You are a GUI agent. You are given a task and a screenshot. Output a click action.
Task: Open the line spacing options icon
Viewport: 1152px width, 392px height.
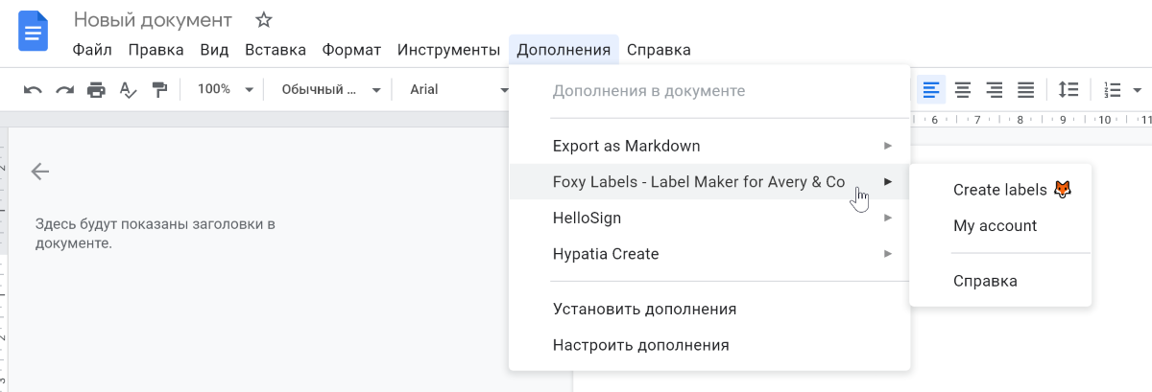(x=1068, y=90)
